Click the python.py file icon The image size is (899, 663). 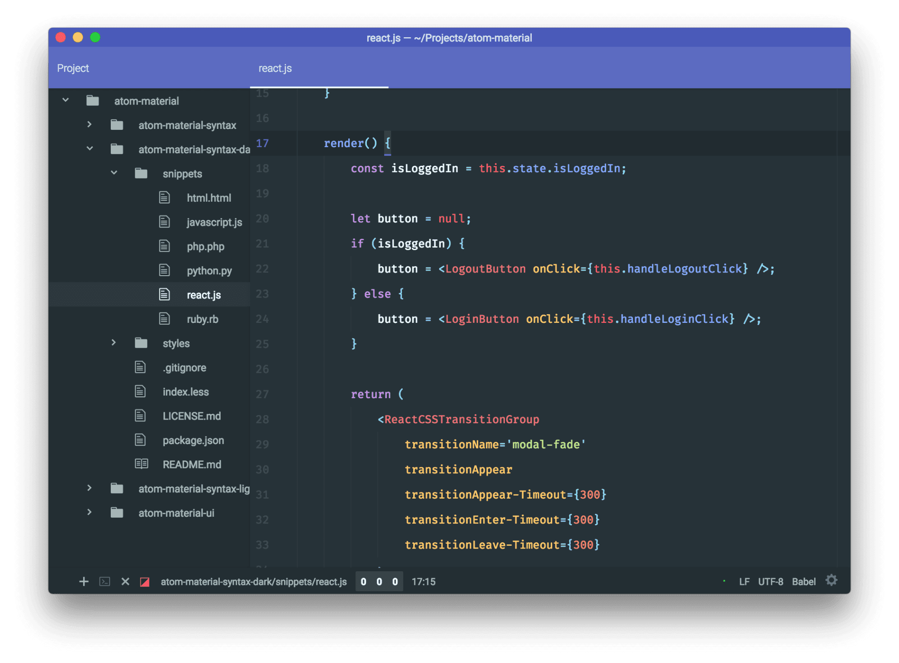tap(164, 271)
